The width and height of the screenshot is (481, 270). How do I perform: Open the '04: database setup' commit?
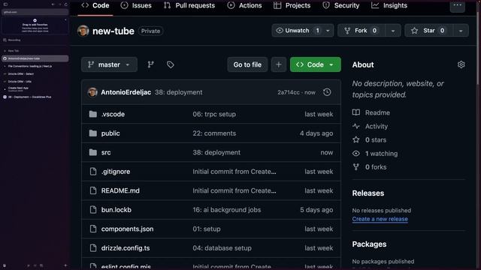coord(222,248)
